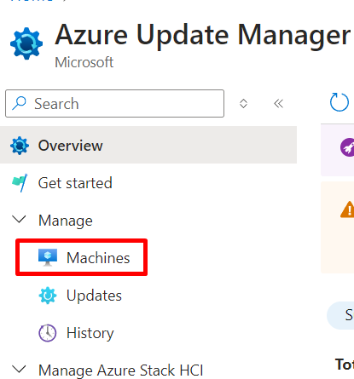354x379 pixels.
Task: Collapse the Manage Azure Stack HCI section
Action: 20,369
